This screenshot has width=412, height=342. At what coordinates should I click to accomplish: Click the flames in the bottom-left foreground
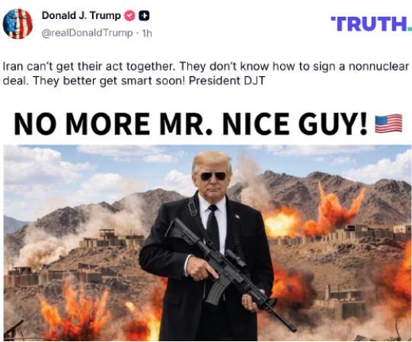pos(76,309)
